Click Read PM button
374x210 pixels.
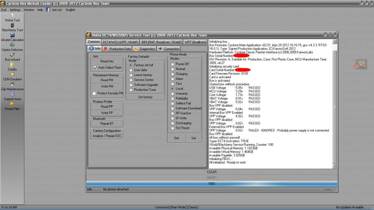click(x=107, y=80)
